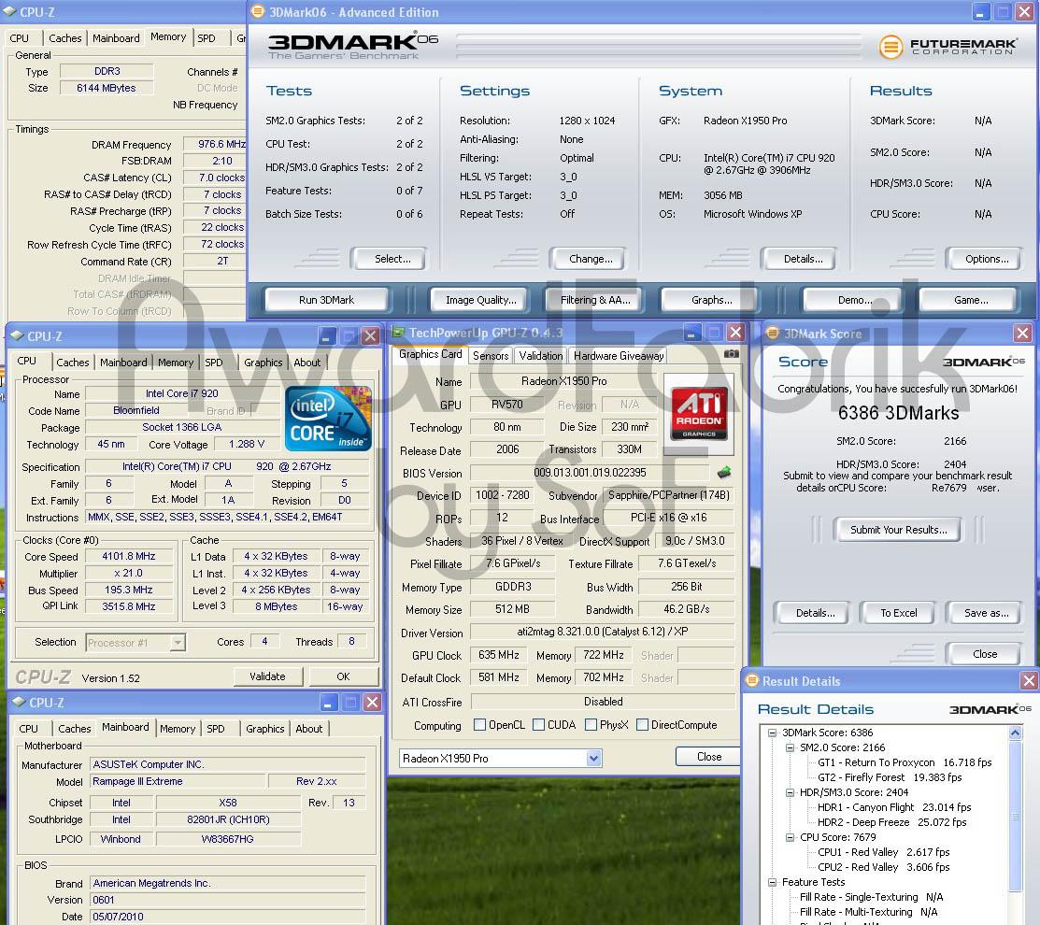The image size is (1040, 925).
Task: Open the Radeon X1950 Pro card dropdown
Action: (x=593, y=758)
